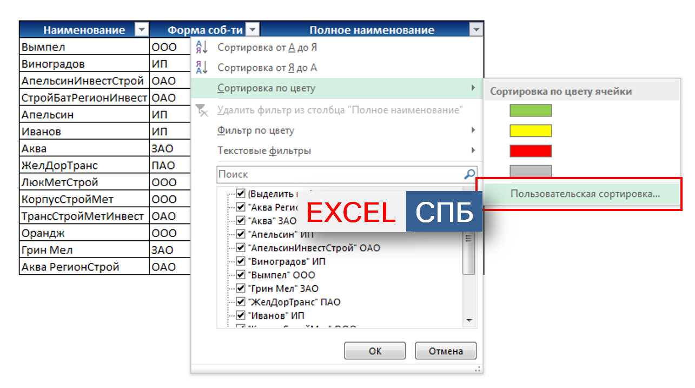Image resolution: width=695 pixels, height=388 pixels.
Task: Open the Форма соб-ти column filter arrow
Action: (252, 30)
